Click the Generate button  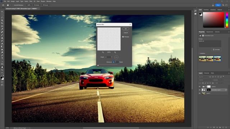[x=216, y=49]
